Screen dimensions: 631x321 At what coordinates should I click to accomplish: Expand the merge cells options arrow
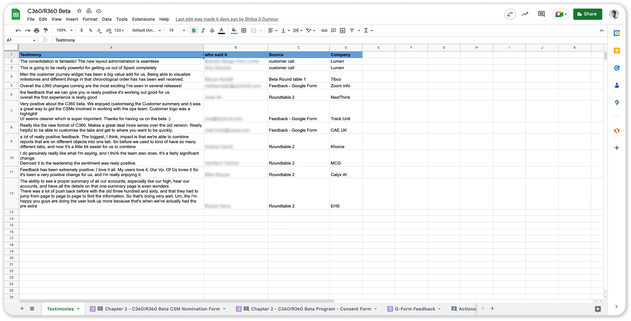(x=261, y=31)
